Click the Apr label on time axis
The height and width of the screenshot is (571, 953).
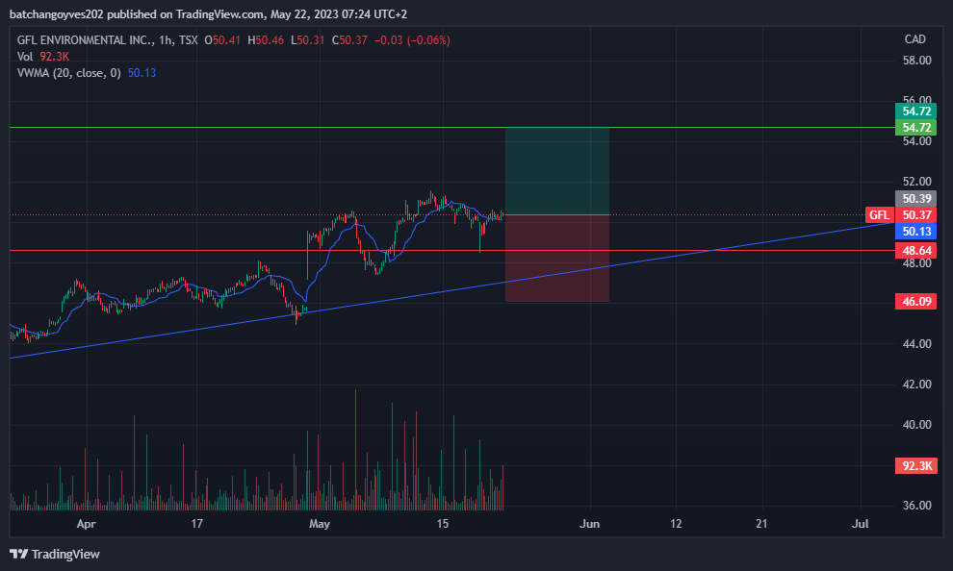(87, 524)
